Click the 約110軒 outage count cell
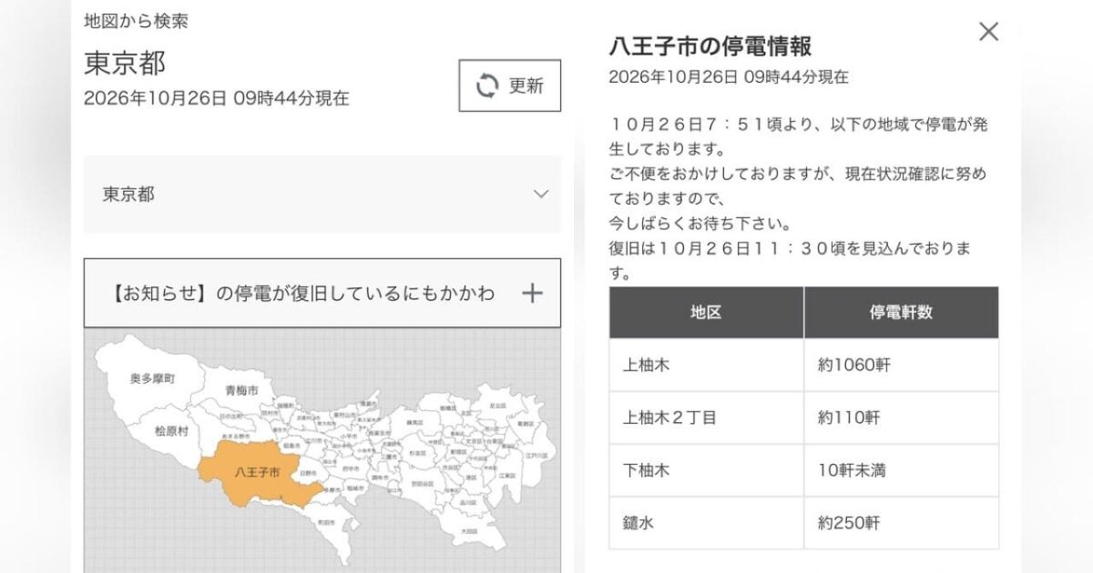1093x573 pixels. (x=901, y=417)
